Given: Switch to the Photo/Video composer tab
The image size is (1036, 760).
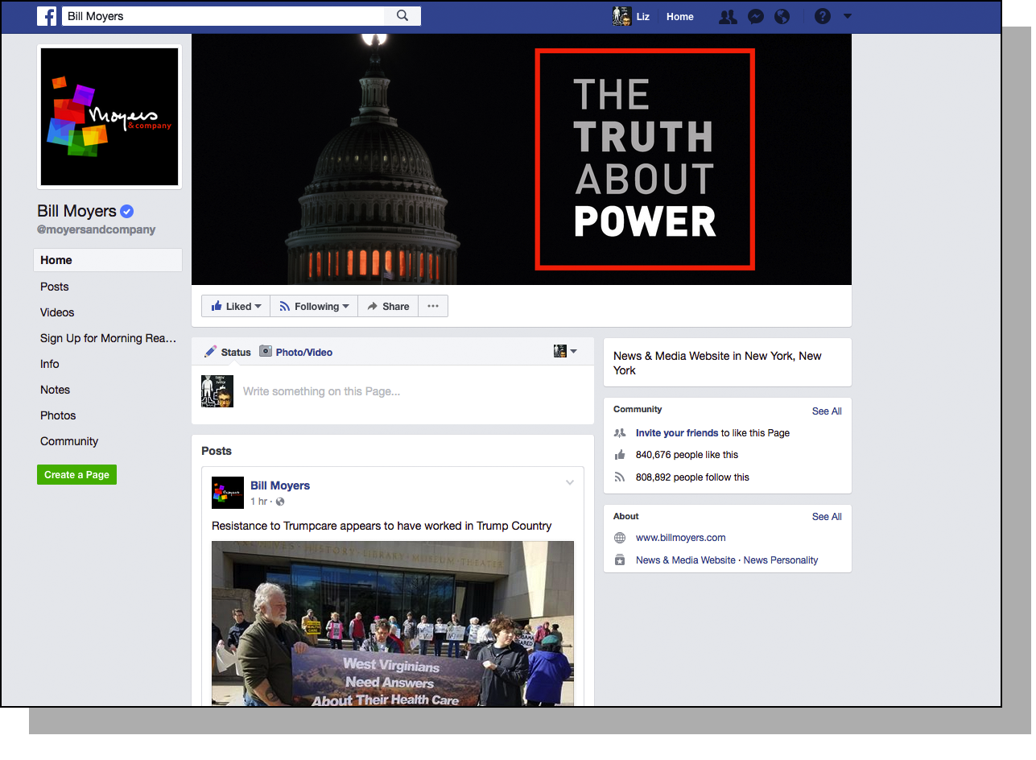Looking at the screenshot, I should (x=295, y=352).
